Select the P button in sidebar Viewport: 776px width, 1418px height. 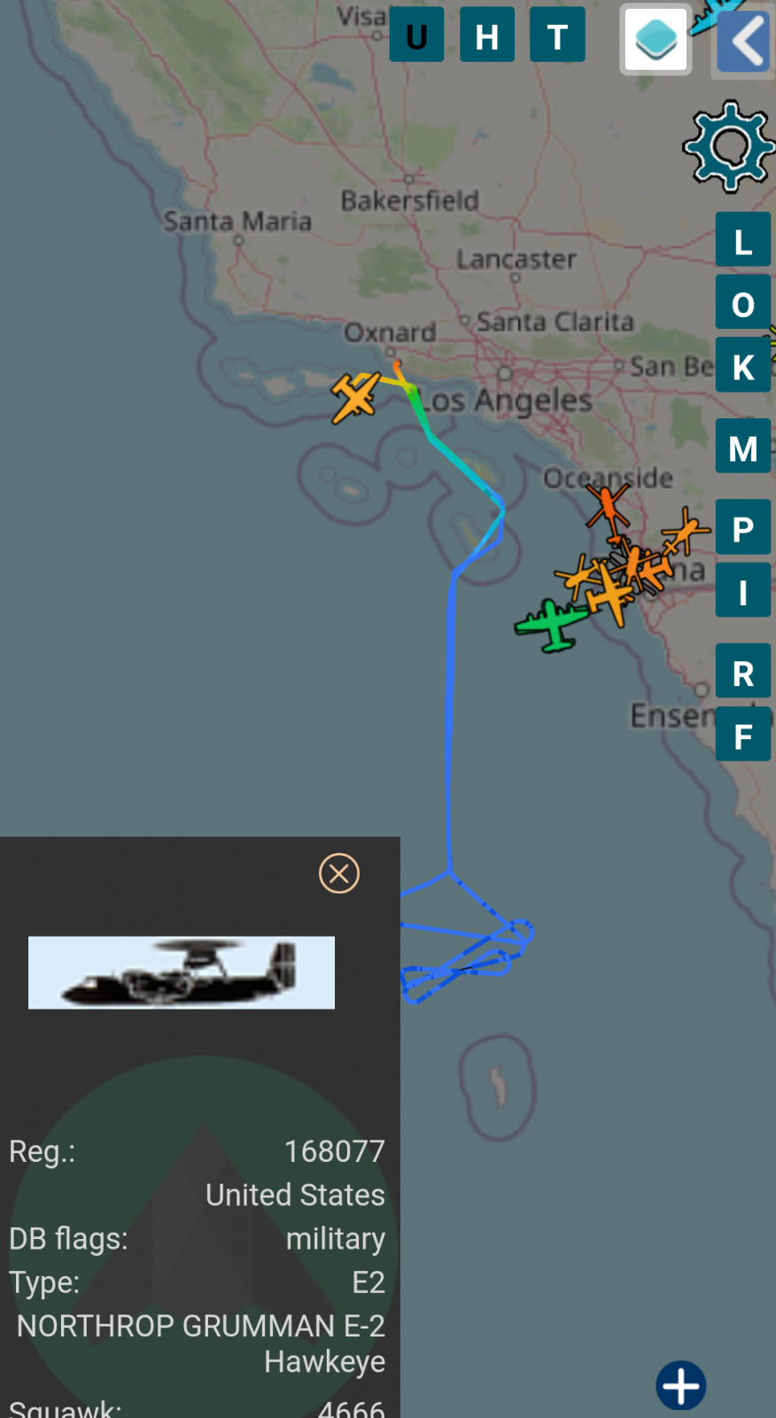(743, 527)
